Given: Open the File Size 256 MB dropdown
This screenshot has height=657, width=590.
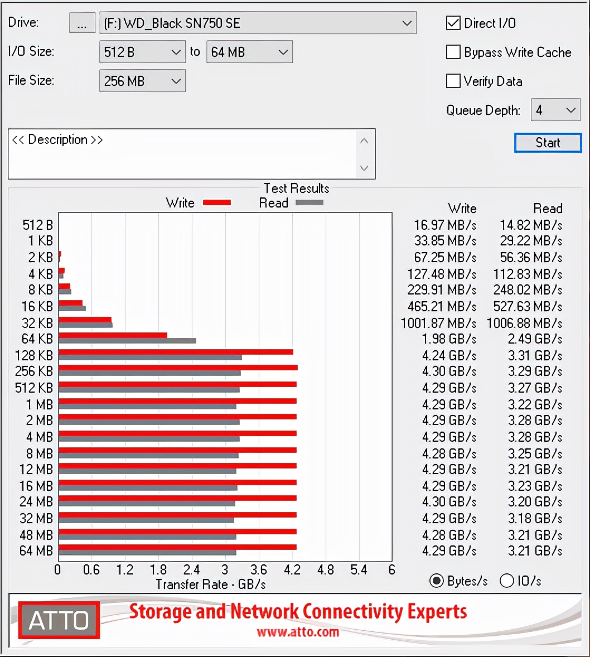Looking at the screenshot, I should [x=142, y=81].
